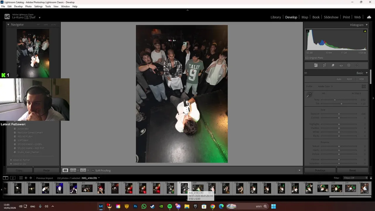Image resolution: width=375 pixels, height=211 pixels.
Task: Open Google Chrome from the taskbar
Action: (x=213, y=206)
